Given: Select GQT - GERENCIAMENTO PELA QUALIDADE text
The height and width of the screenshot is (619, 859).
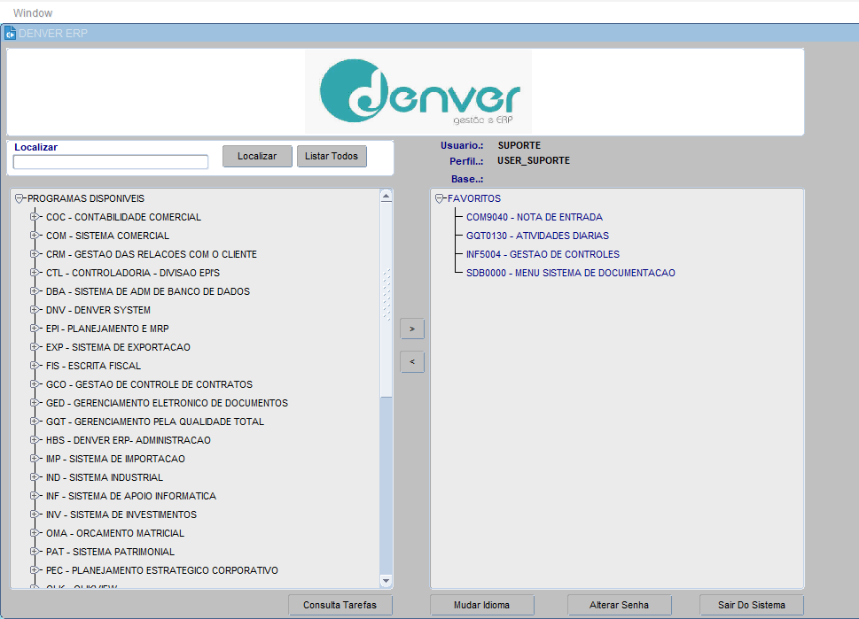Looking at the screenshot, I should pos(155,422).
